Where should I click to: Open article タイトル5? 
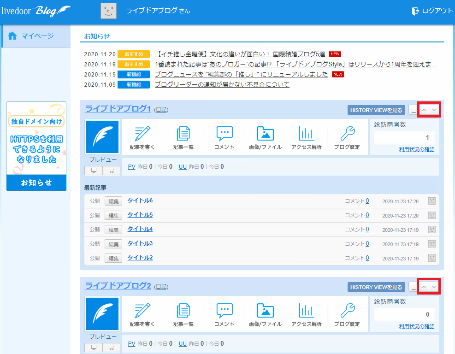coord(140,215)
